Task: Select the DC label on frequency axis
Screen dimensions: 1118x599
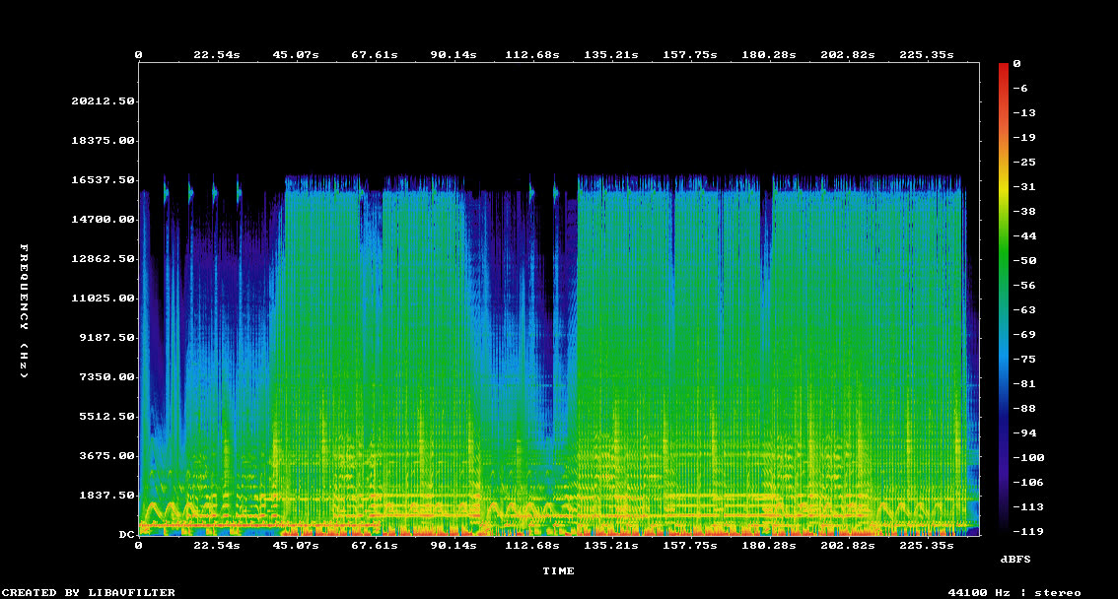Action: [x=126, y=535]
